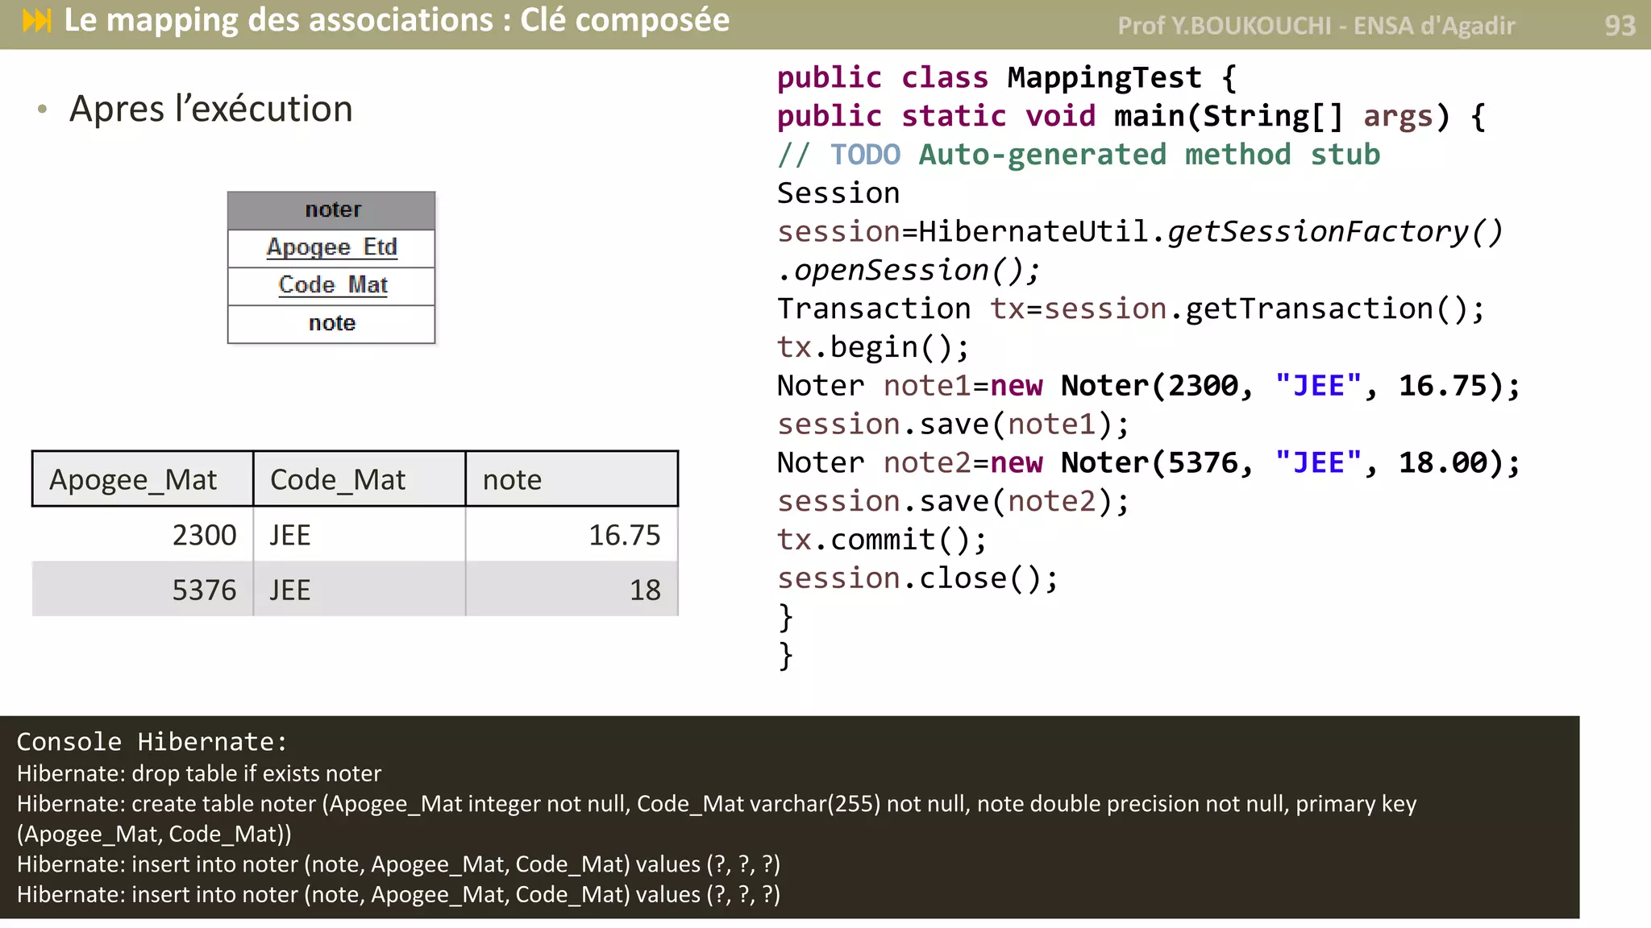Click the console line 'drop table if exists noter'
1651x928 pixels.
pos(199,773)
